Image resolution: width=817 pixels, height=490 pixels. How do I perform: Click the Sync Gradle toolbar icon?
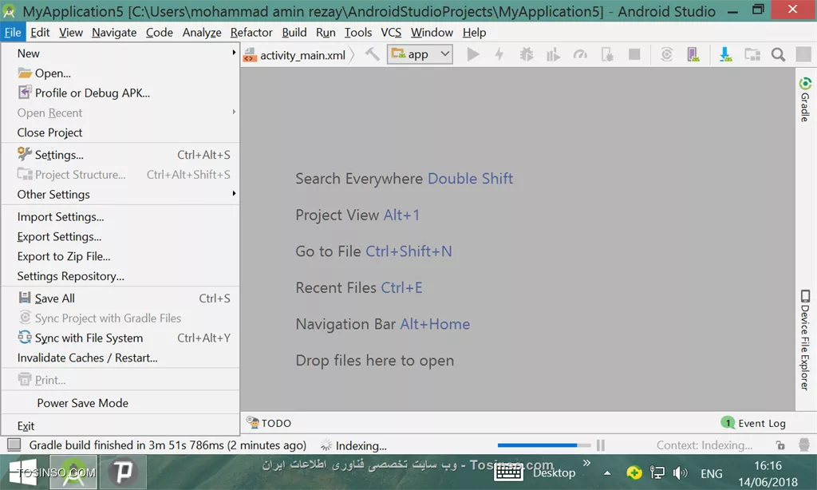click(x=666, y=54)
